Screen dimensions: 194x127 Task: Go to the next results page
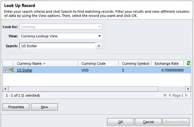[x=186, y=95]
